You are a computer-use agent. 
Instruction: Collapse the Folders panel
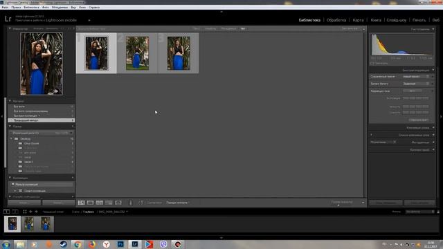[10, 126]
